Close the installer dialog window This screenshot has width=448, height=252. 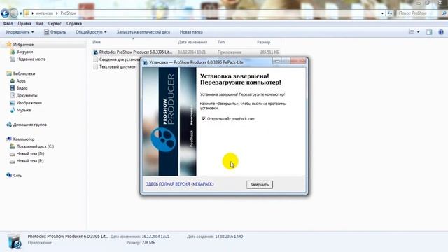pos(299,61)
